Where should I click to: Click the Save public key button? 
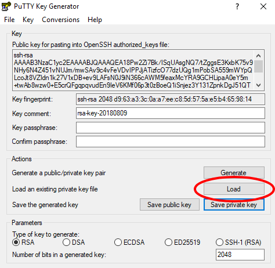pos(169,205)
